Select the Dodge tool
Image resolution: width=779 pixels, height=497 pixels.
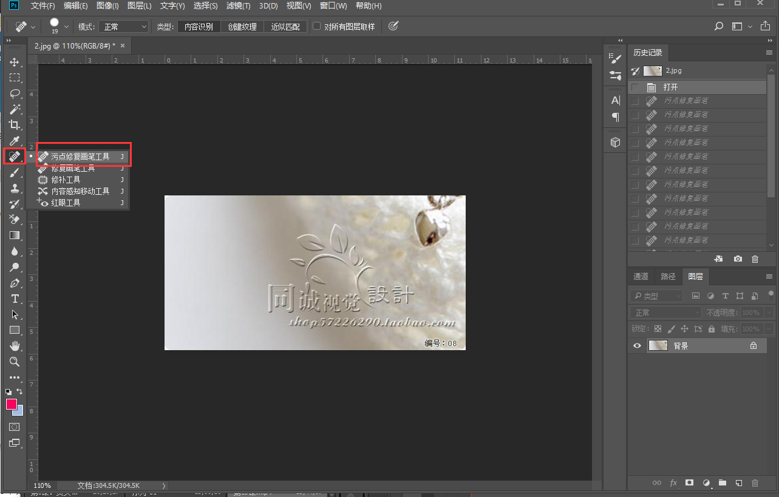tap(15, 267)
